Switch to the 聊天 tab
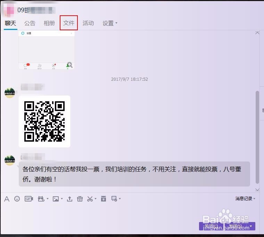 pos(10,23)
